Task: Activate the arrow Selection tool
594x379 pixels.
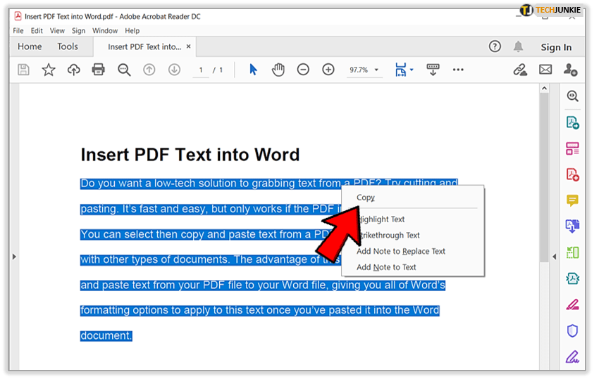Action: click(254, 70)
